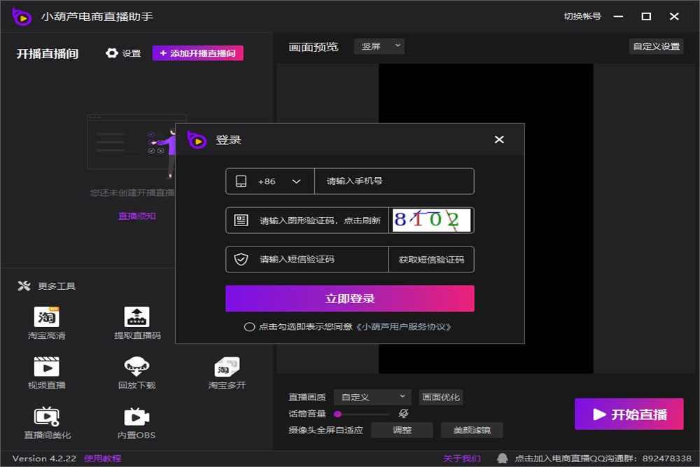The image size is (700, 467).
Task: Check the user agreement radio button
Action: click(250, 327)
